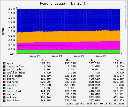Click the orange cache legend swatch
The height and width of the screenshot is (107, 128).
point(4,79)
